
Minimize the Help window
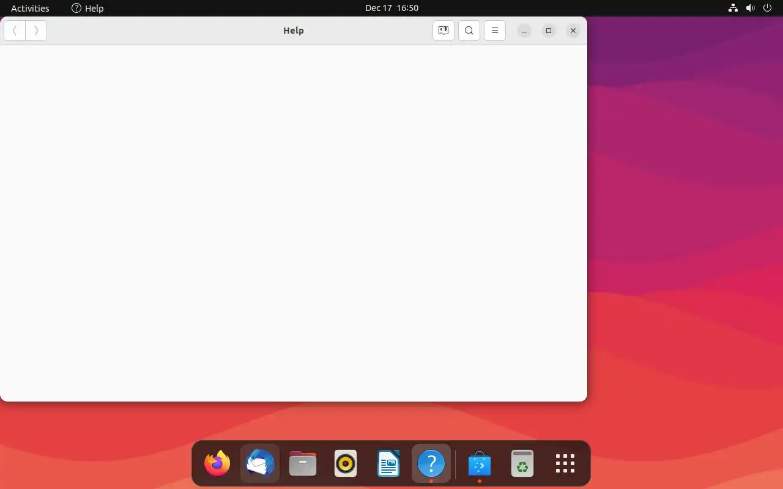(x=524, y=31)
